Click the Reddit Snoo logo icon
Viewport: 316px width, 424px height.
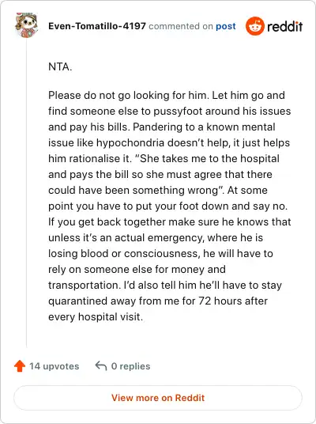(x=254, y=26)
